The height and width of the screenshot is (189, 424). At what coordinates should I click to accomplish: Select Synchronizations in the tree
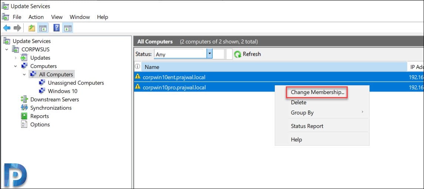[x=51, y=108]
